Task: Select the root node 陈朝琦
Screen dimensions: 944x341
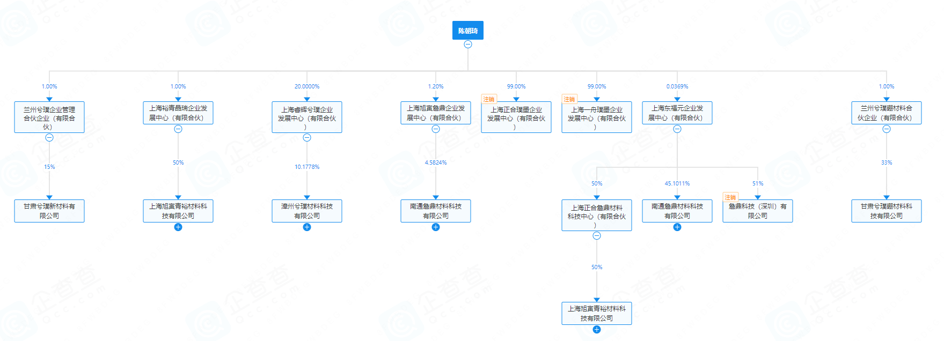Action: 467,31
